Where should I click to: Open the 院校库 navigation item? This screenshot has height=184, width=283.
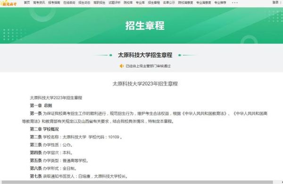(128, 2)
